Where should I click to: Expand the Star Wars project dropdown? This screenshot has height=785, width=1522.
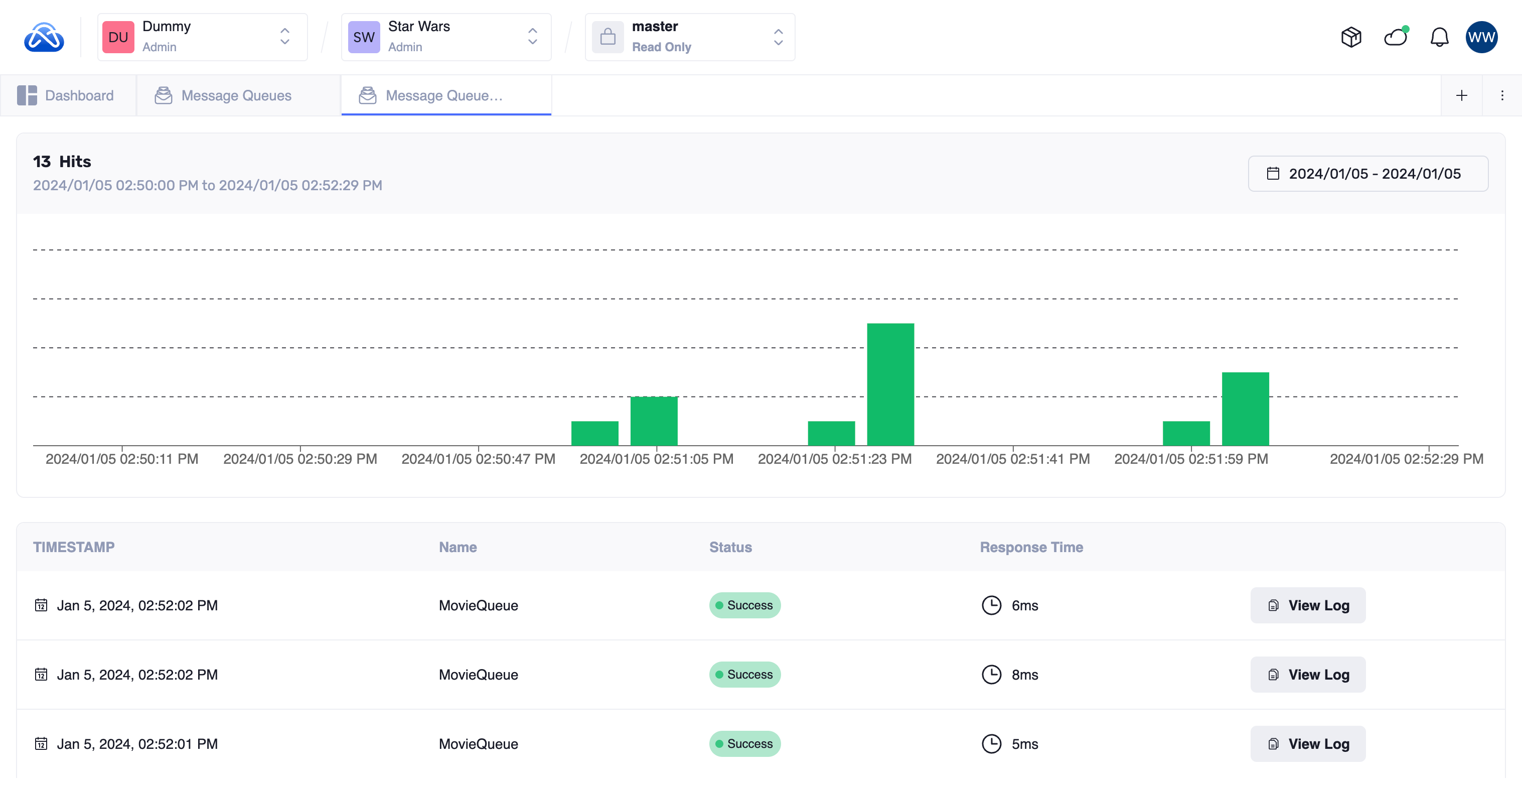point(532,37)
